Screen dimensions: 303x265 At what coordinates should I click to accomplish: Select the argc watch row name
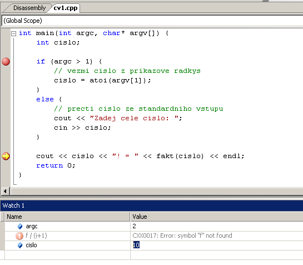[x=32, y=226]
